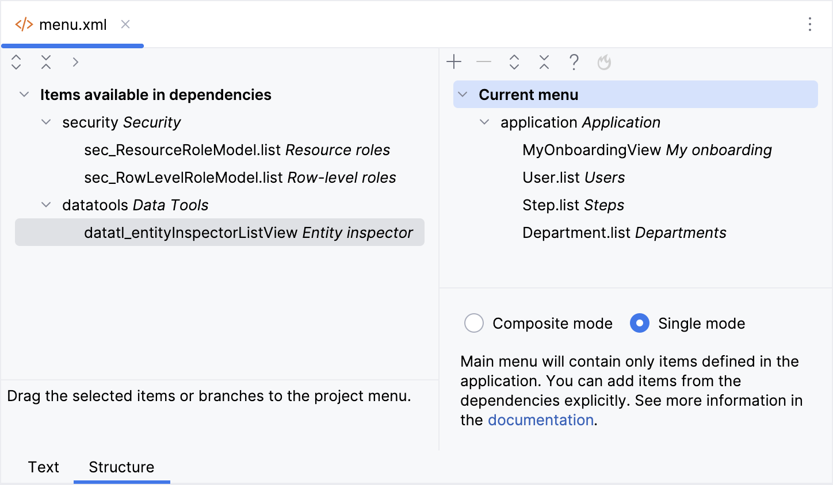Collapse the application Application node
This screenshot has height=485, width=833.
[x=484, y=122]
